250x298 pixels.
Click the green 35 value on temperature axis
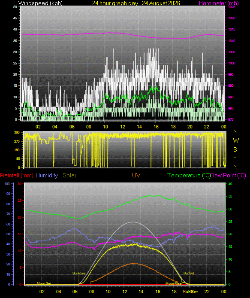(230, 196)
